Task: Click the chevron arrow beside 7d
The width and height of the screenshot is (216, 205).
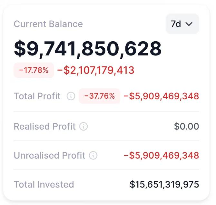Action: click(189, 24)
